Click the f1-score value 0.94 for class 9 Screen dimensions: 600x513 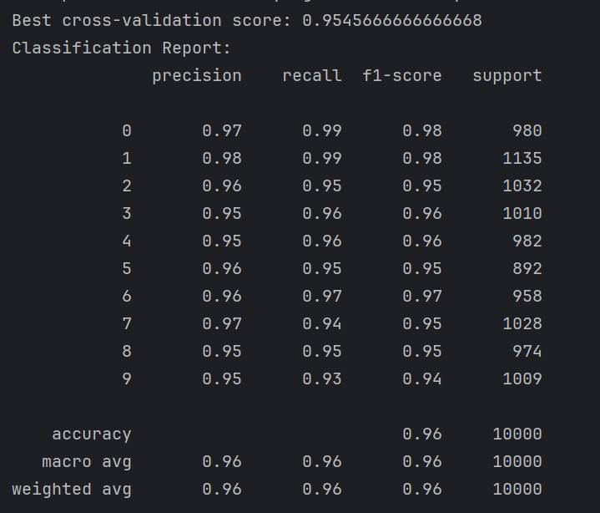pos(421,378)
